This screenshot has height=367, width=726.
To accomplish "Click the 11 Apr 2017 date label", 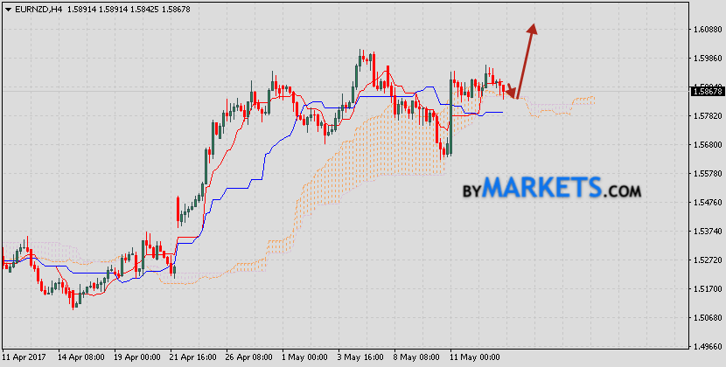I will pos(24,357).
